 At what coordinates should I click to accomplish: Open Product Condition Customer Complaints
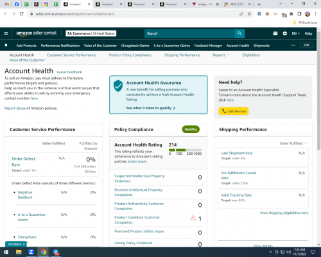pos(137,220)
